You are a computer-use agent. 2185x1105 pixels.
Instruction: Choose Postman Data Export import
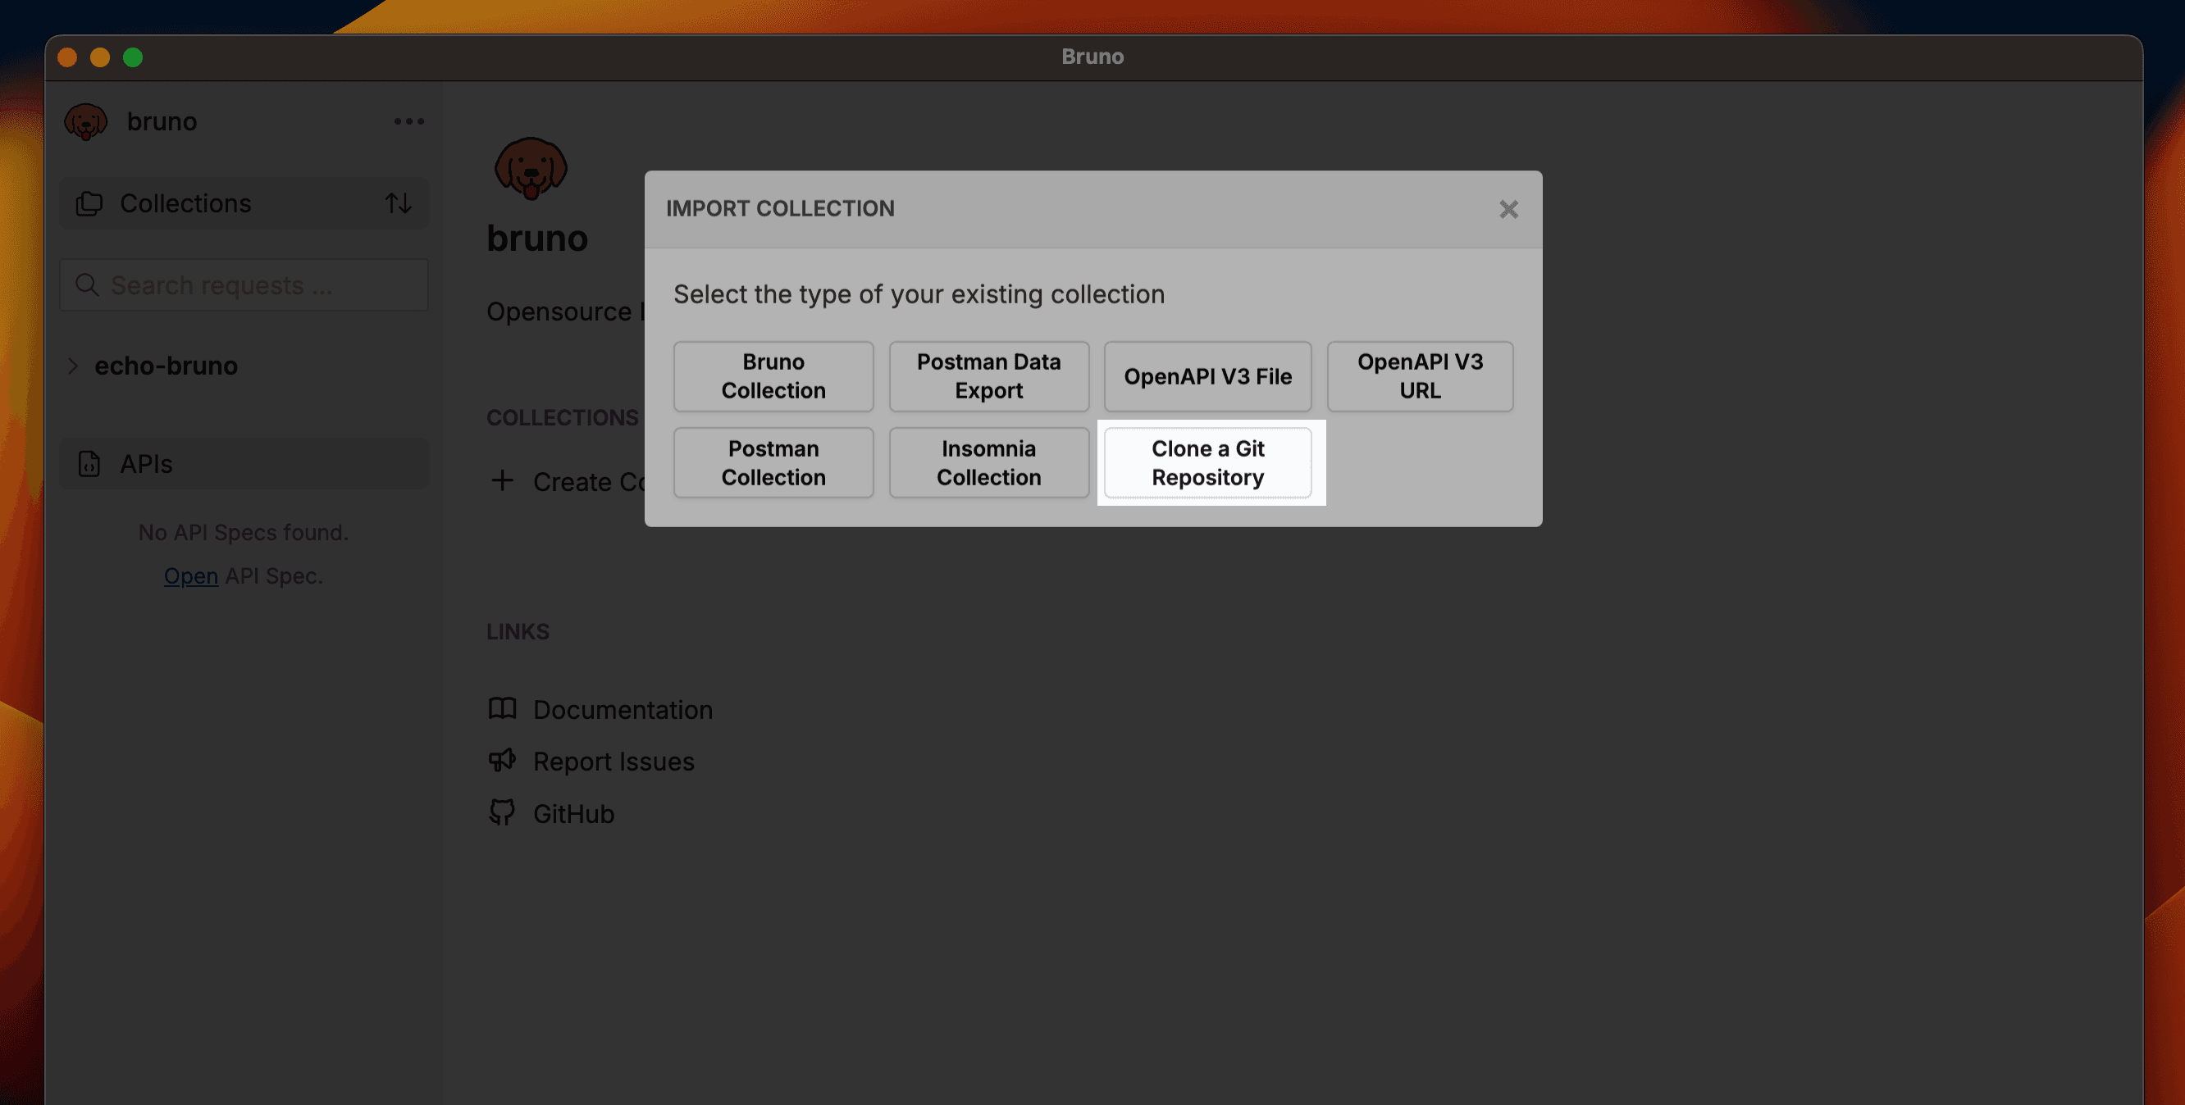pyautogui.click(x=988, y=375)
